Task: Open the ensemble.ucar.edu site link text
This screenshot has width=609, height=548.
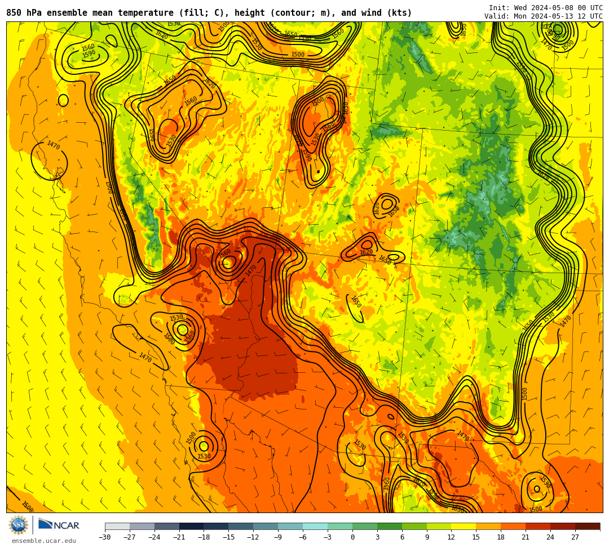Action: [x=44, y=541]
